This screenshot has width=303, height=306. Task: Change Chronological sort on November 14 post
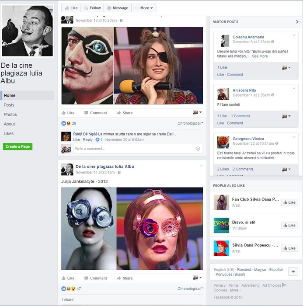(190, 289)
